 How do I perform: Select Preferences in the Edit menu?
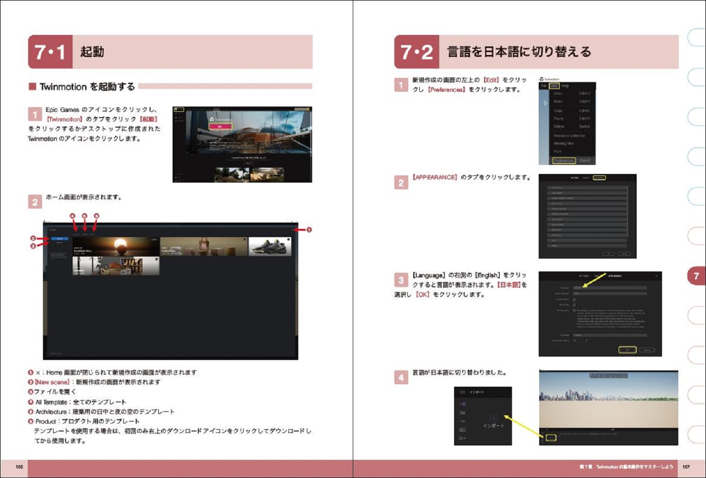click(x=564, y=161)
